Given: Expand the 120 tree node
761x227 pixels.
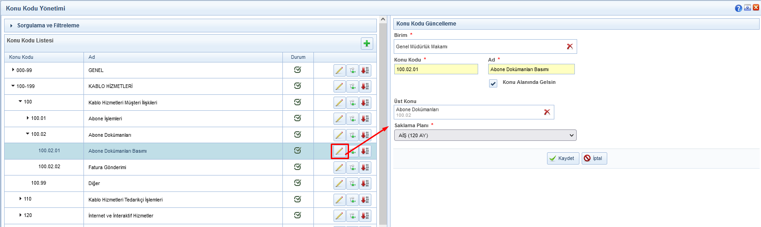Looking at the screenshot, I should [x=21, y=215].
